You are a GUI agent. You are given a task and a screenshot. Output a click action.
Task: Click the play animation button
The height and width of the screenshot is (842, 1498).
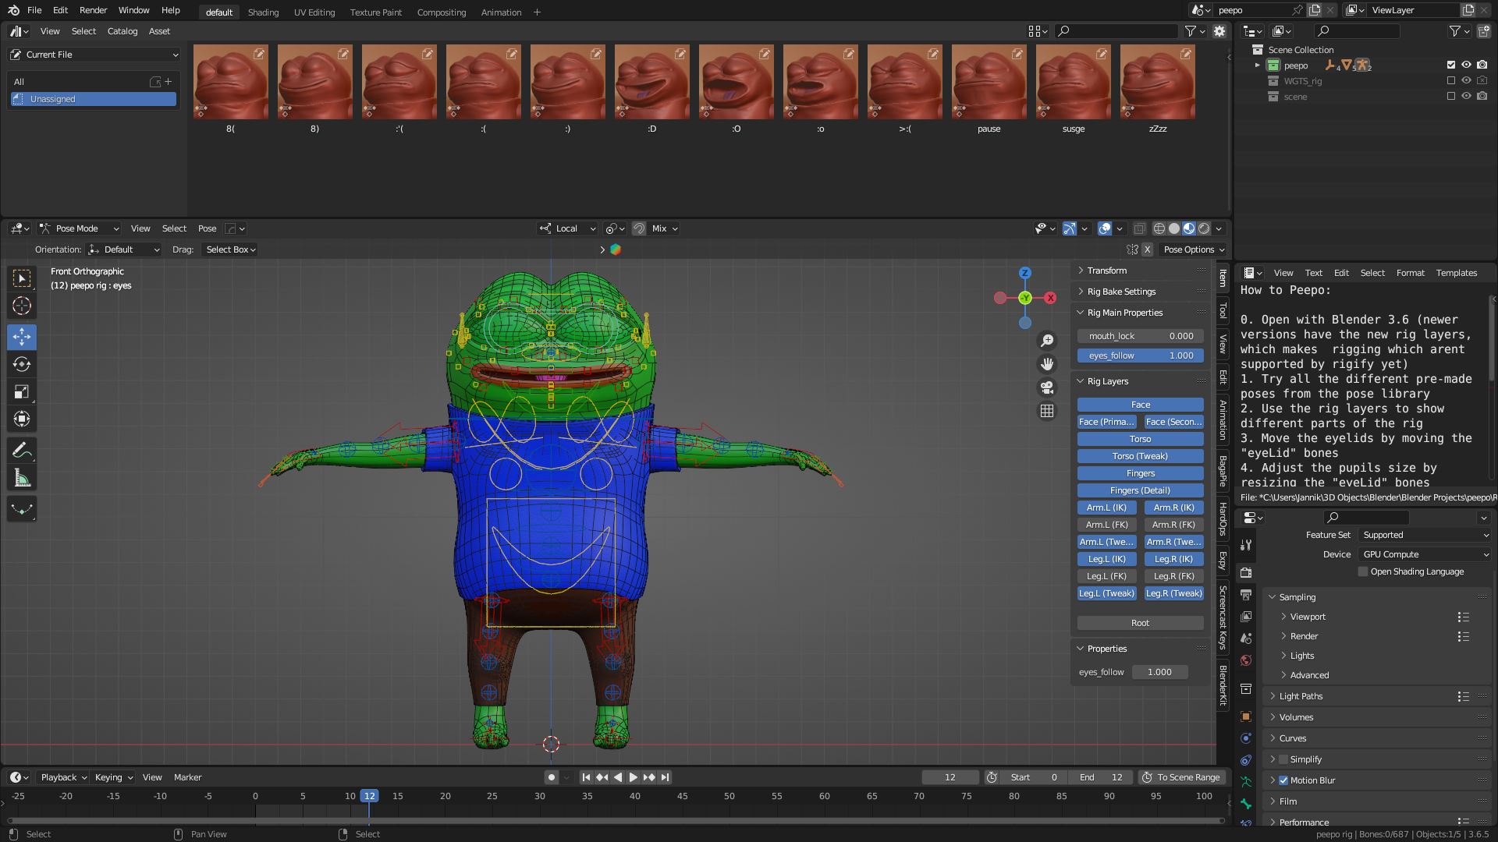tap(633, 777)
